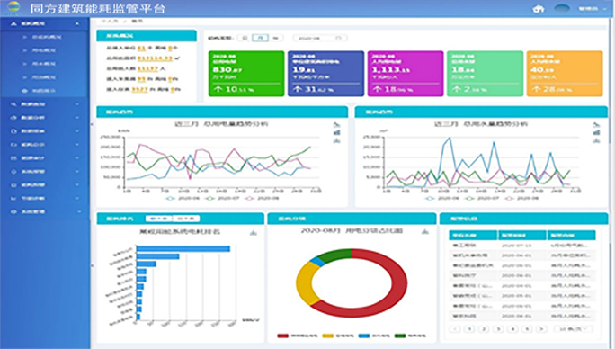Click the magenta 1,113.15 card
The height and width of the screenshot is (349, 615).
406,74
